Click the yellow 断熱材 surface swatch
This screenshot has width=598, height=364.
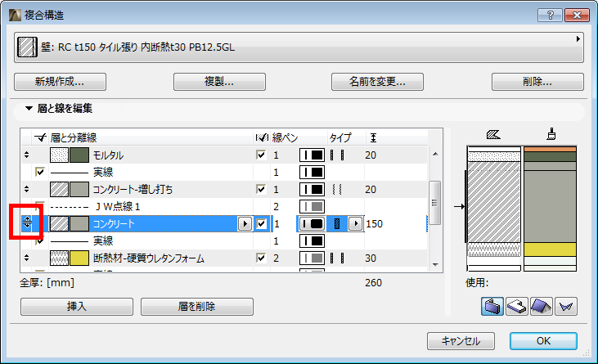pyautogui.click(x=79, y=258)
